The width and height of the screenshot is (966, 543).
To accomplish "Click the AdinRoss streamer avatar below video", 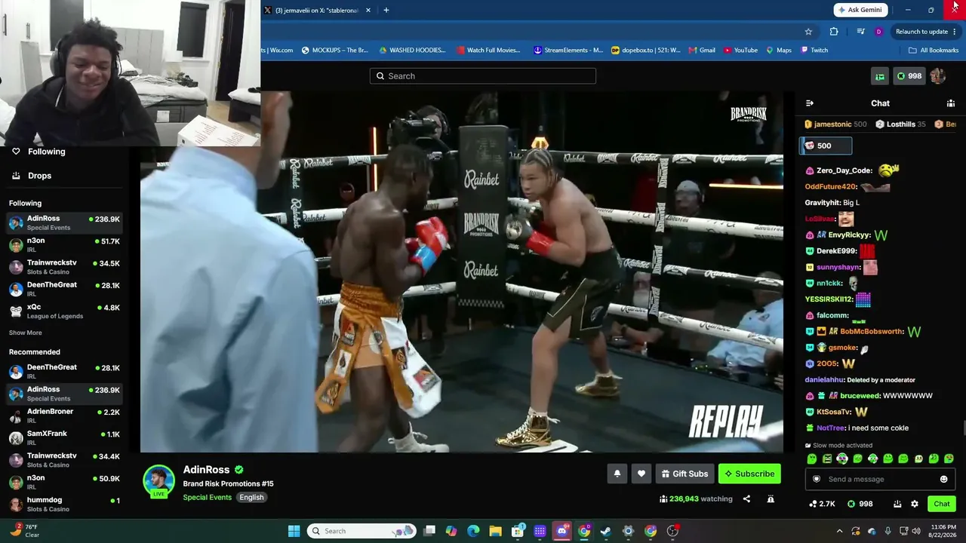I will tap(158, 482).
